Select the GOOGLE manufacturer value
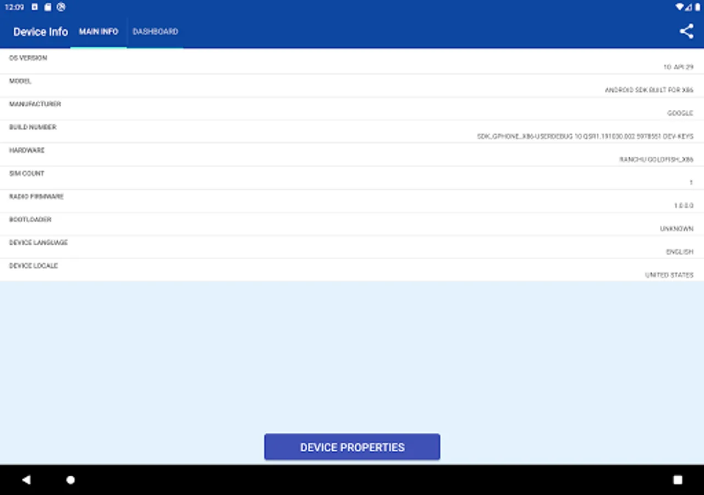The width and height of the screenshot is (704, 495). pyautogui.click(x=680, y=113)
